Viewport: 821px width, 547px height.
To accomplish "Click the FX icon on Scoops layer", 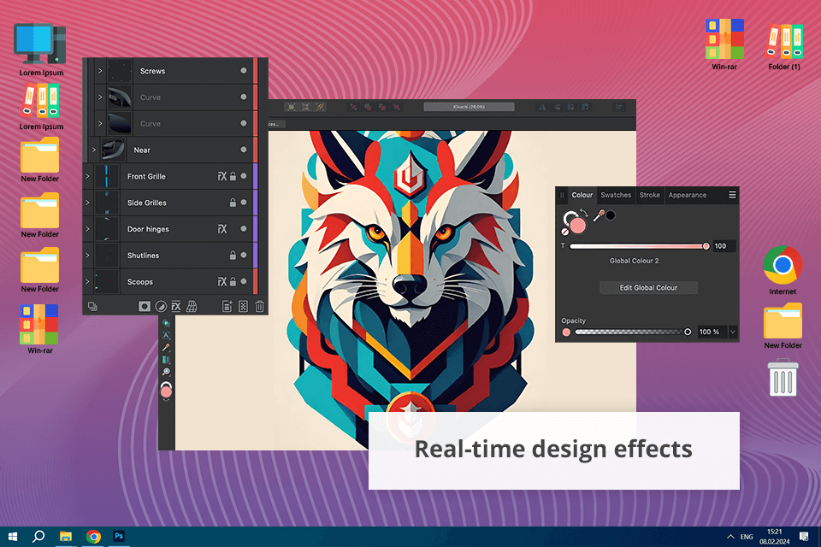I will tap(222, 281).
